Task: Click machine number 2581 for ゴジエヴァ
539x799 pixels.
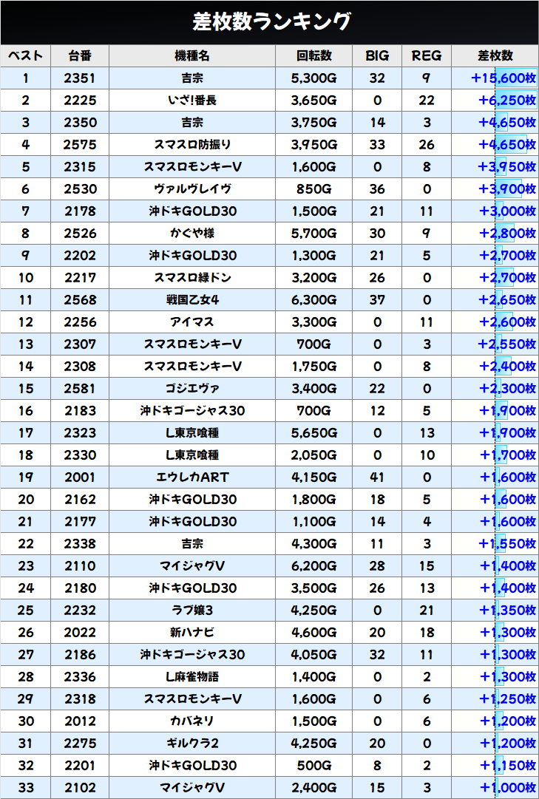Action: pos(80,389)
